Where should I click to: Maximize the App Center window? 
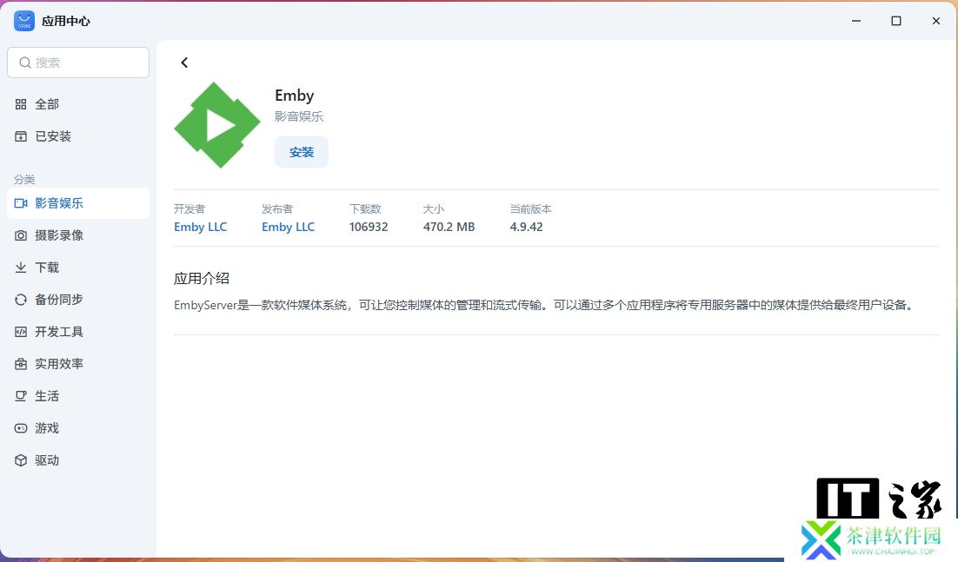pos(896,21)
